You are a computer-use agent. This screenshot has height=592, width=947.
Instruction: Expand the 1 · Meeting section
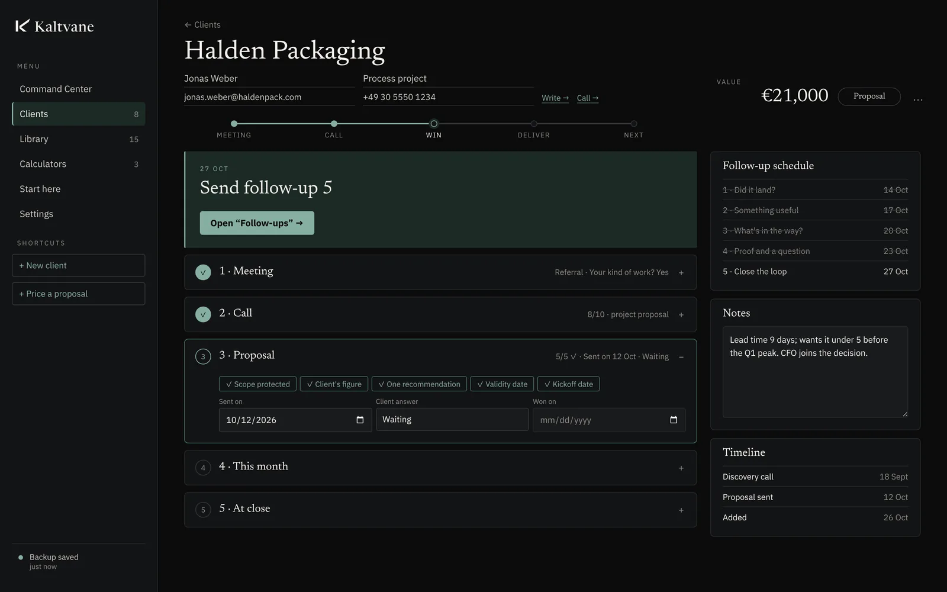coord(681,272)
